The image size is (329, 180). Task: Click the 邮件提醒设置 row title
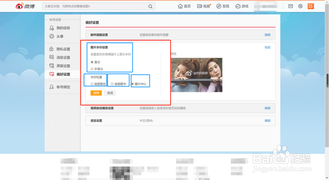click(99, 35)
